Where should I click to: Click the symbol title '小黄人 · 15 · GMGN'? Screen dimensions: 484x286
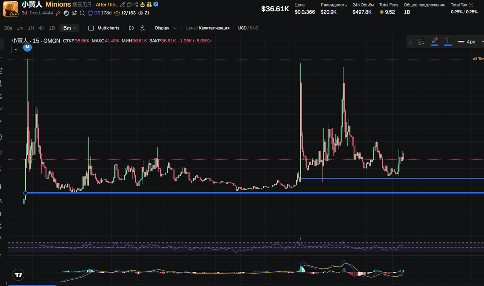36,41
